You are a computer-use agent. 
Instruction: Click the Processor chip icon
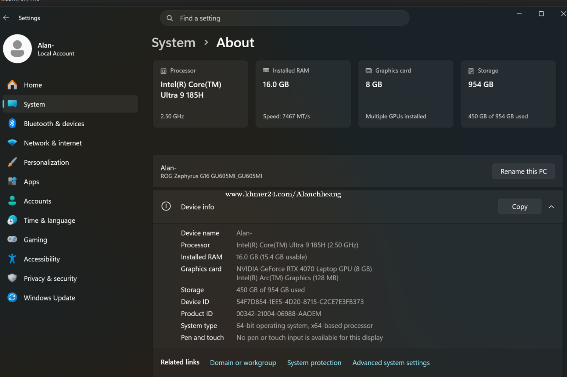[x=163, y=71]
